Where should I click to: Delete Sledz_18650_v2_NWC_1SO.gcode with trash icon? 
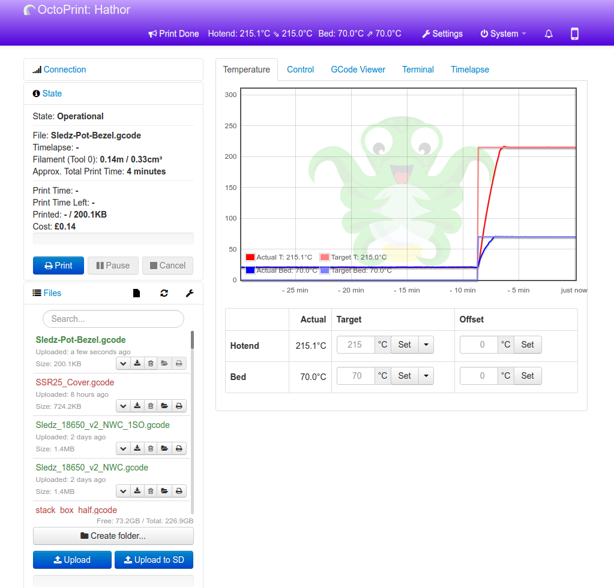(151, 448)
